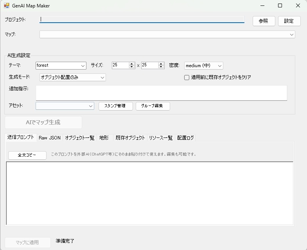This screenshot has width=307, height=250.
Task: Increase the height size spinner value
Action: pyautogui.click(x=161, y=64)
